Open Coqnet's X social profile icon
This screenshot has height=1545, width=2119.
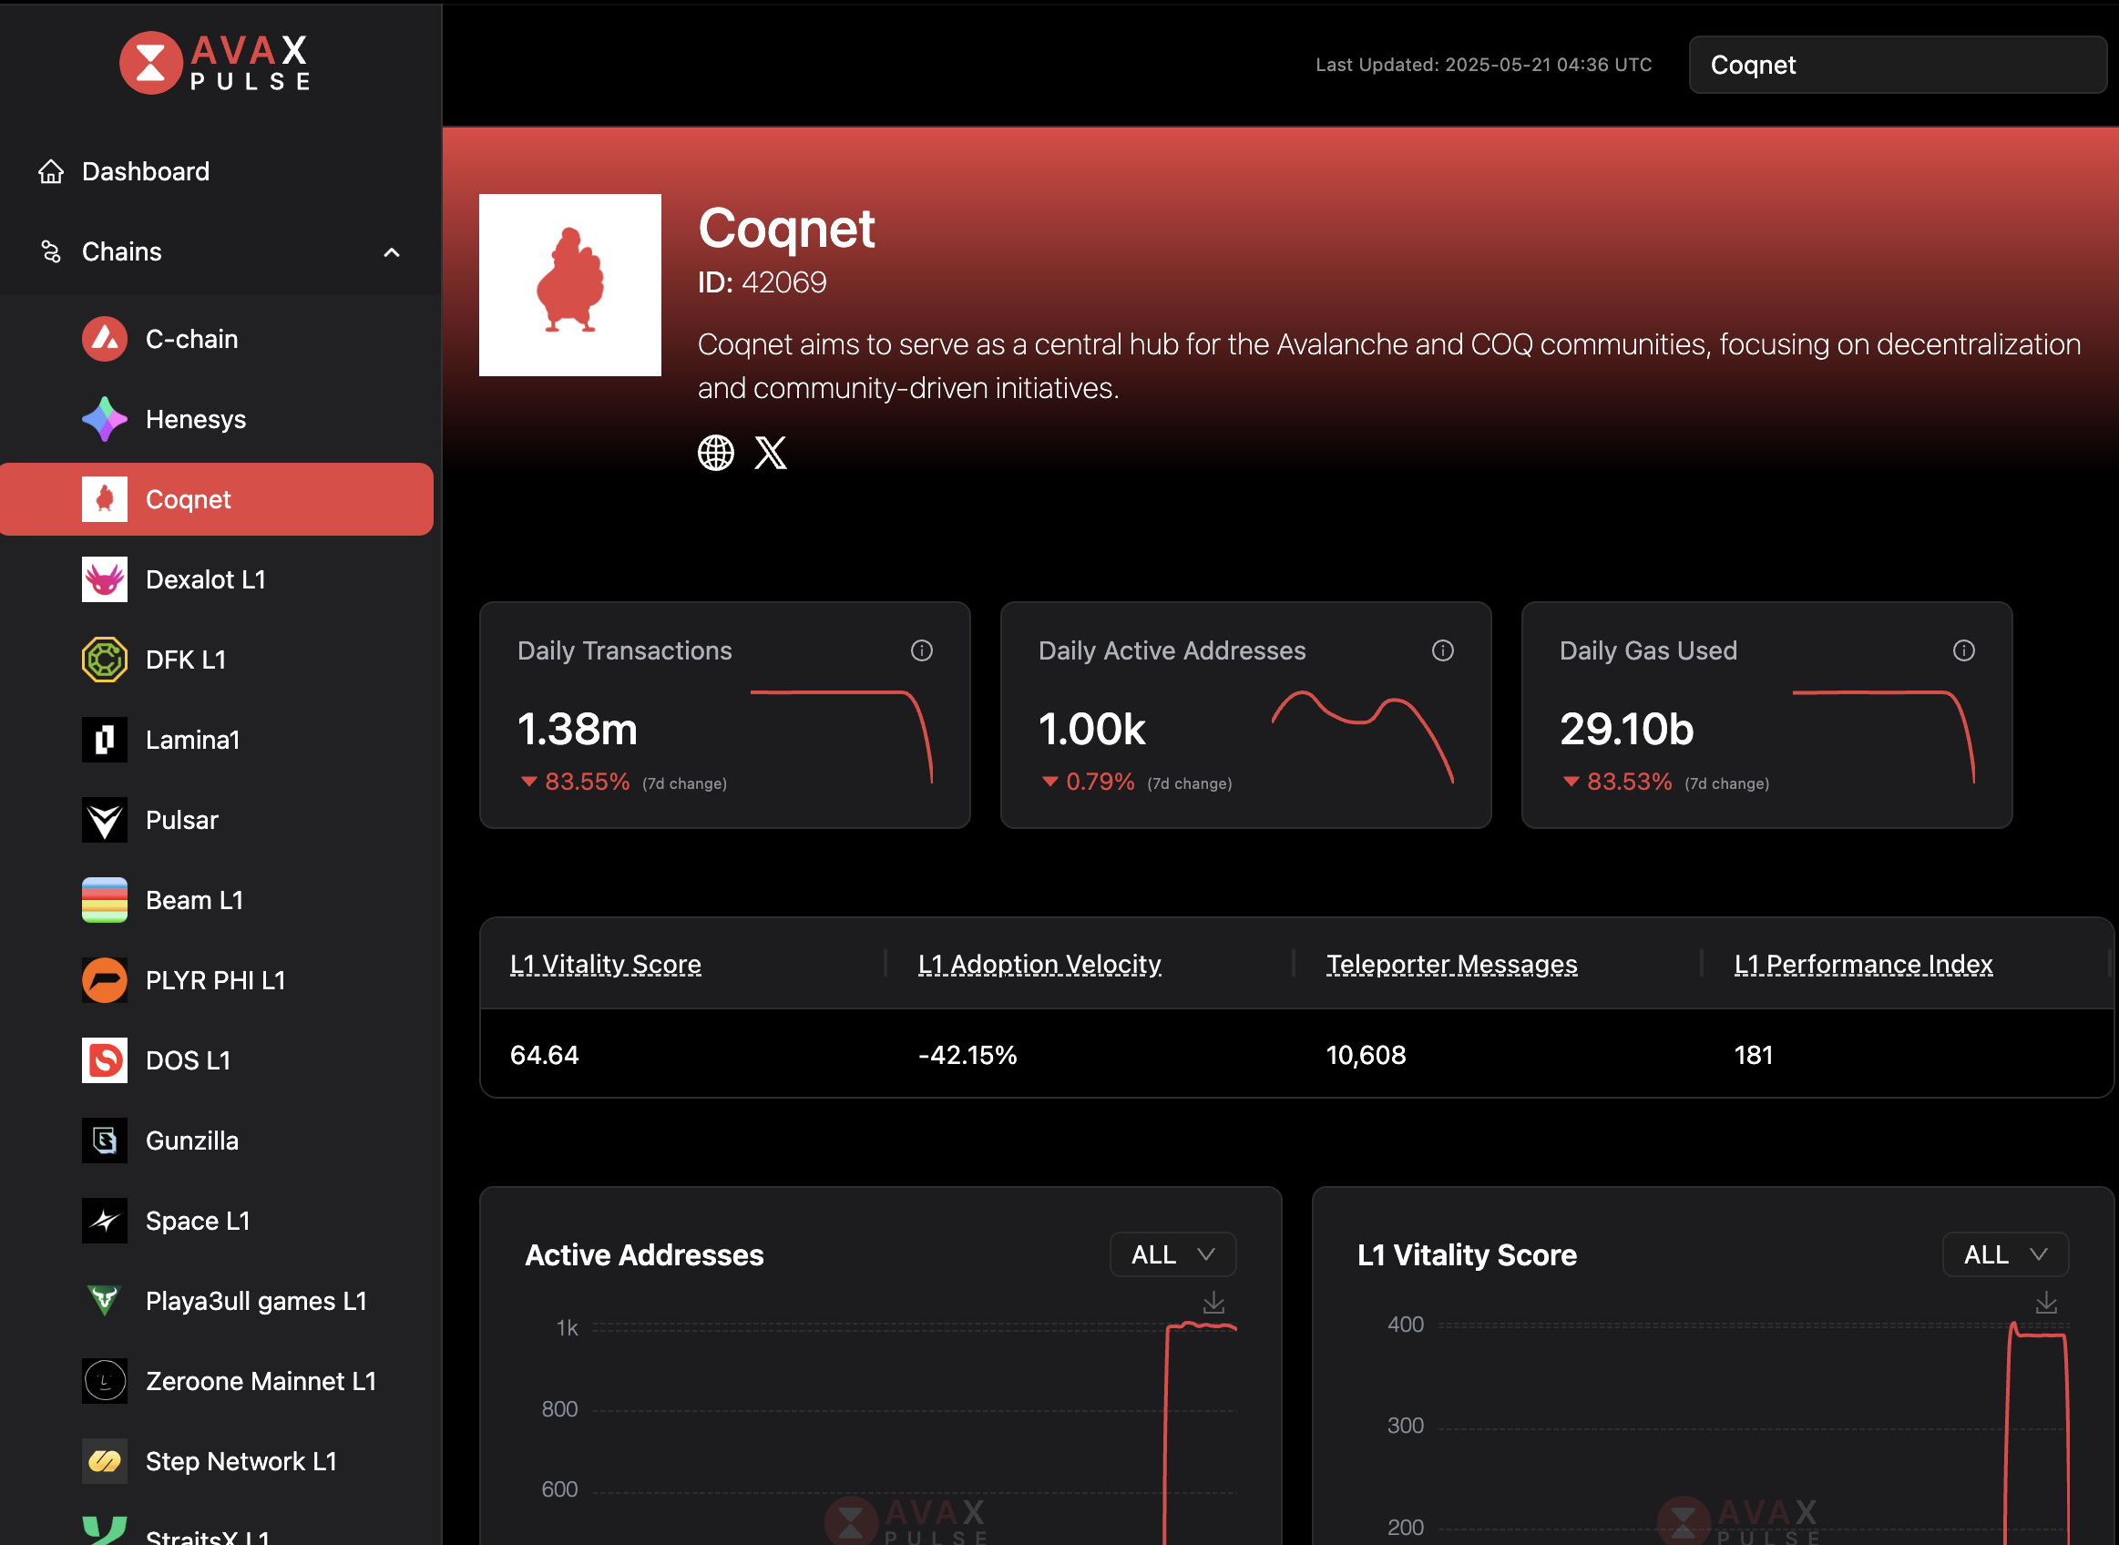pyautogui.click(x=771, y=453)
